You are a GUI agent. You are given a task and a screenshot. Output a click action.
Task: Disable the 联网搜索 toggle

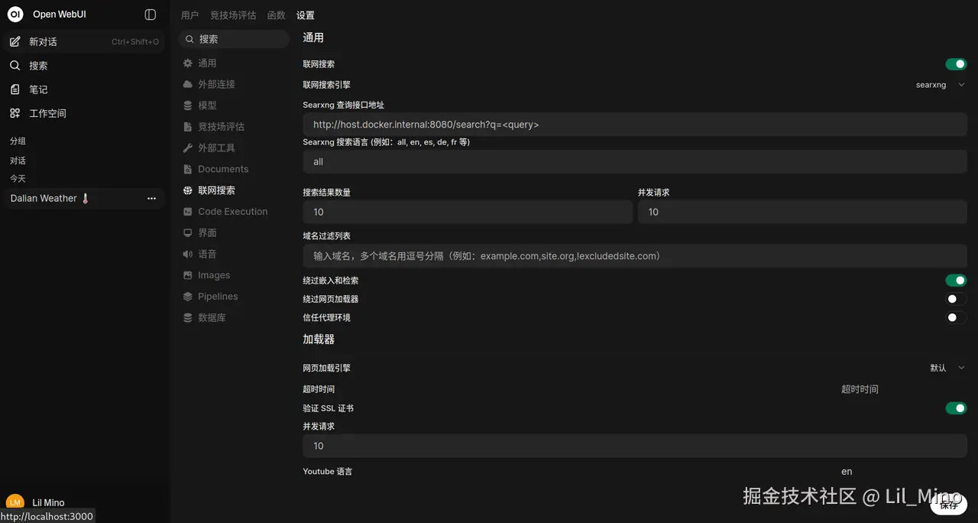point(956,63)
